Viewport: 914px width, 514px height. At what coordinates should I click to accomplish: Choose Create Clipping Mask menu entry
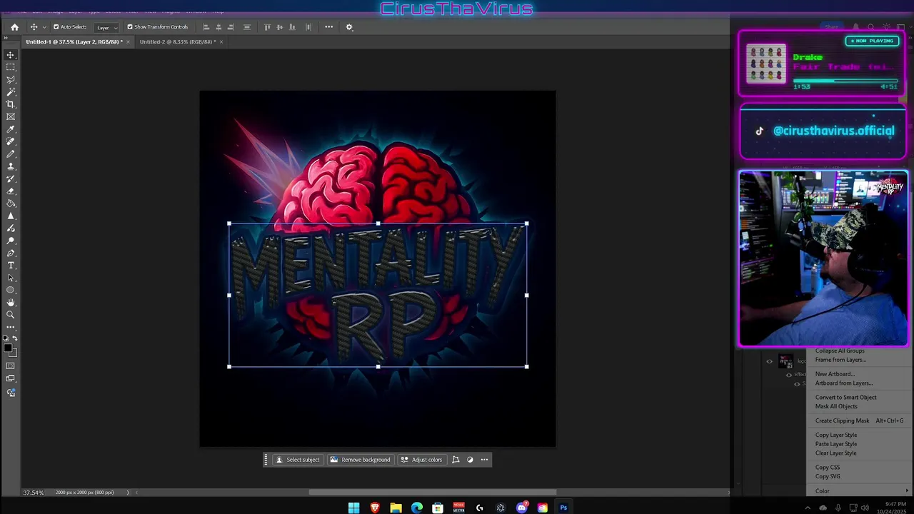pos(859,421)
